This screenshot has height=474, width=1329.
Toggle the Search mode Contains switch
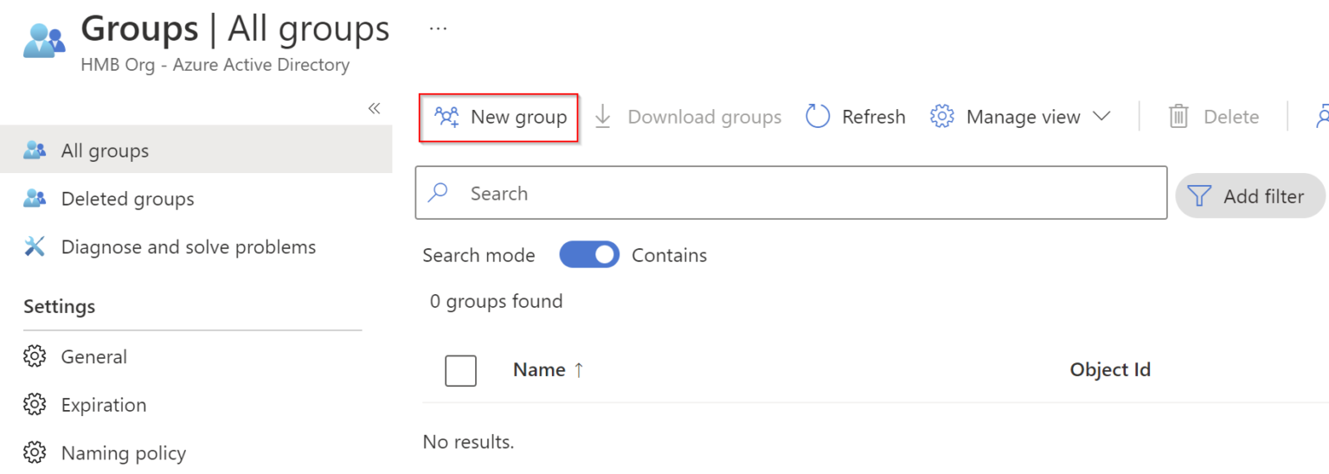(589, 255)
